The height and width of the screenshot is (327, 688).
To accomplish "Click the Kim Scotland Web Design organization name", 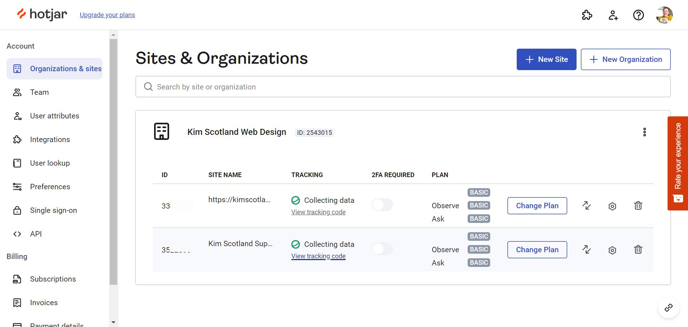I will click(x=237, y=132).
